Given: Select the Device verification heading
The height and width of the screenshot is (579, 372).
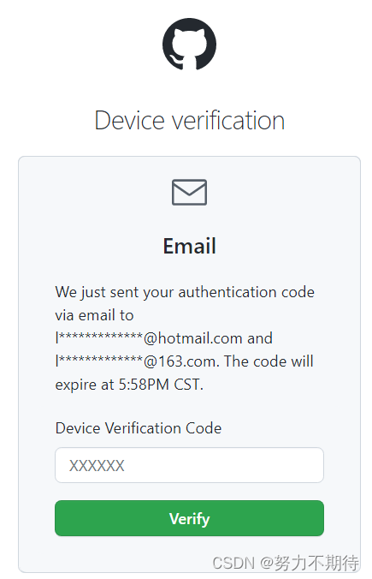Looking at the screenshot, I should coord(190,121).
